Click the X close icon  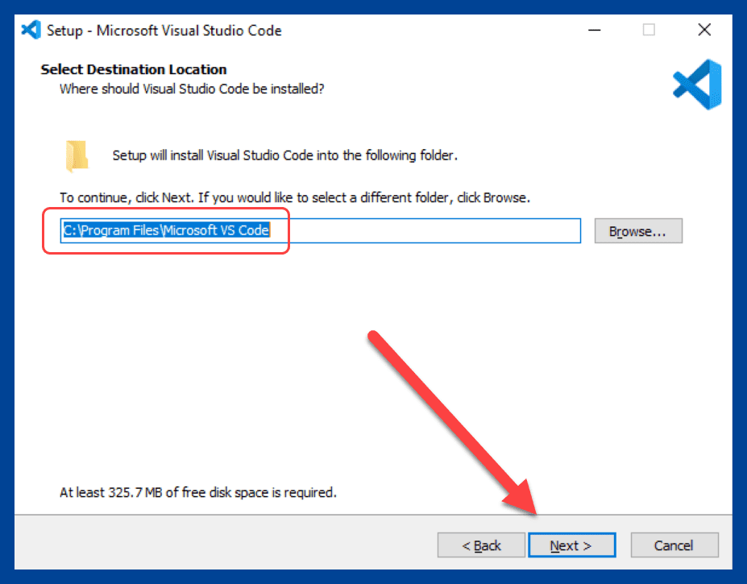pos(703,30)
